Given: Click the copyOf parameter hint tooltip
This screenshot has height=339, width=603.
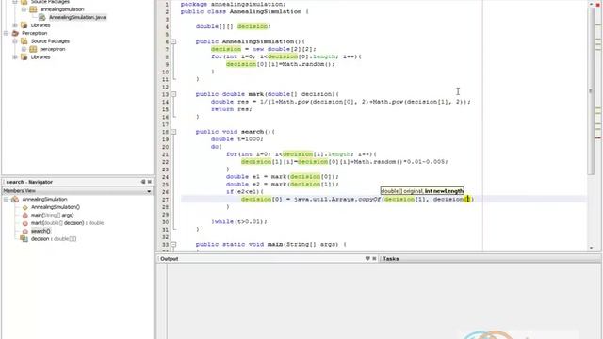Looking at the screenshot, I should tap(422, 191).
